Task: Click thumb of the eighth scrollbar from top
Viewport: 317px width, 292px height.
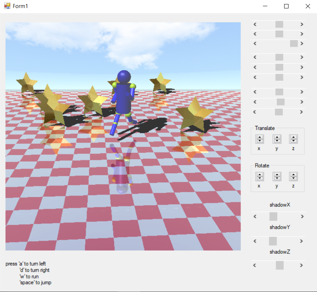Action: pyautogui.click(x=280, y=102)
